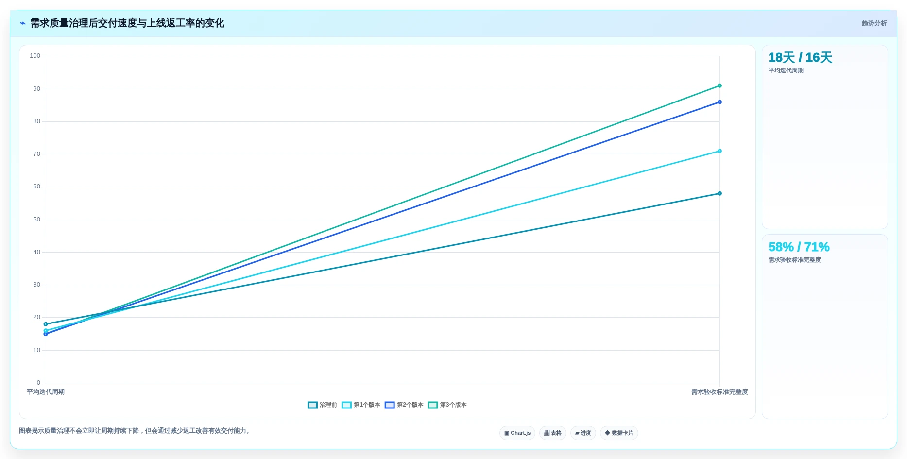Screen dimensions: 907x459
Task: Click the 第2个版本 legend color box
Action: point(390,405)
